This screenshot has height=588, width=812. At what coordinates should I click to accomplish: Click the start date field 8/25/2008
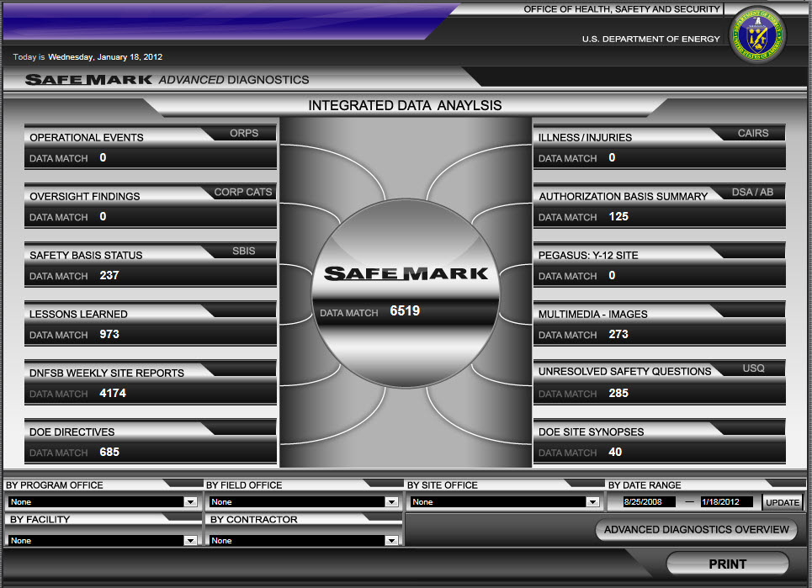point(650,501)
